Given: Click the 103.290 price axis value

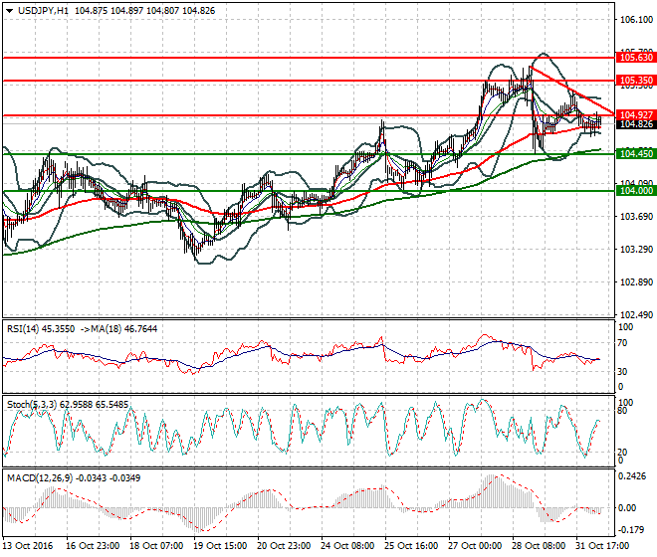Looking at the screenshot, I should point(636,250).
